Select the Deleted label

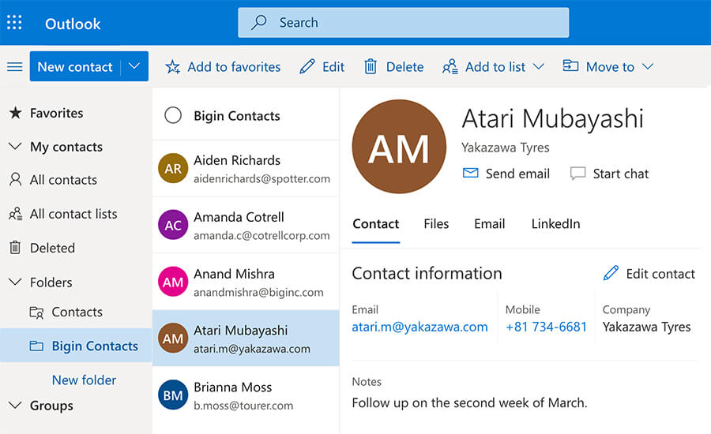click(53, 248)
